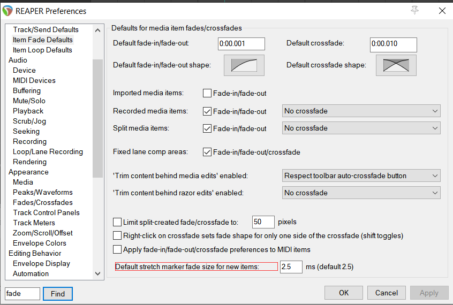Open Envelope Display page
The height and width of the screenshot is (305, 453).
pos(41,263)
